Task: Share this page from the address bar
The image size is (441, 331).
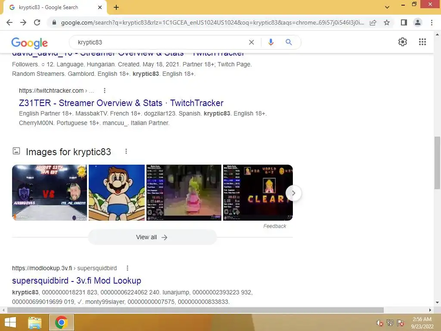Action: tap(373, 22)
